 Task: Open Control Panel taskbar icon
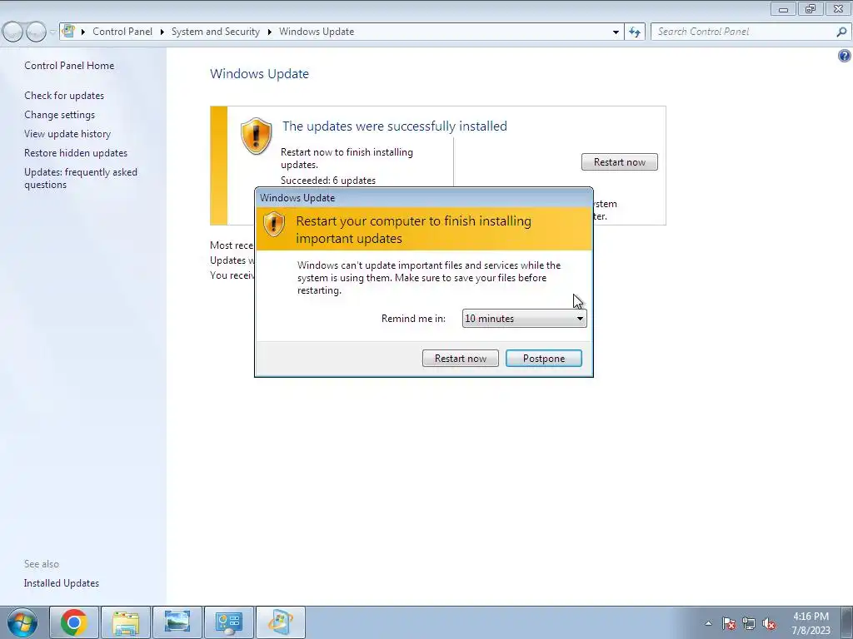[229, 622]
